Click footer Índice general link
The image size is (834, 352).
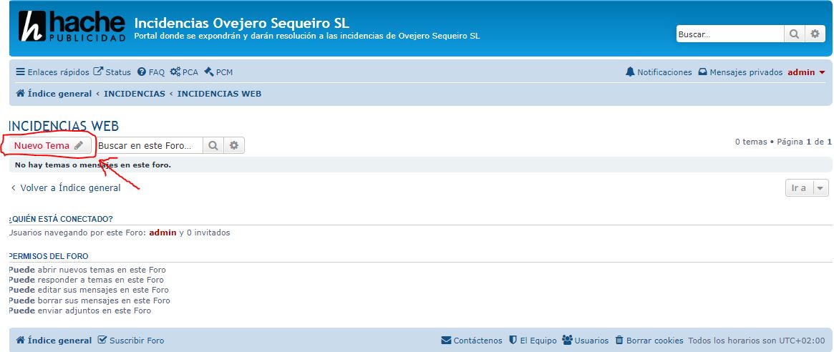tap(54, 341)
